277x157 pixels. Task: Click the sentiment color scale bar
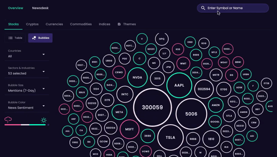[x=25, y=125]
